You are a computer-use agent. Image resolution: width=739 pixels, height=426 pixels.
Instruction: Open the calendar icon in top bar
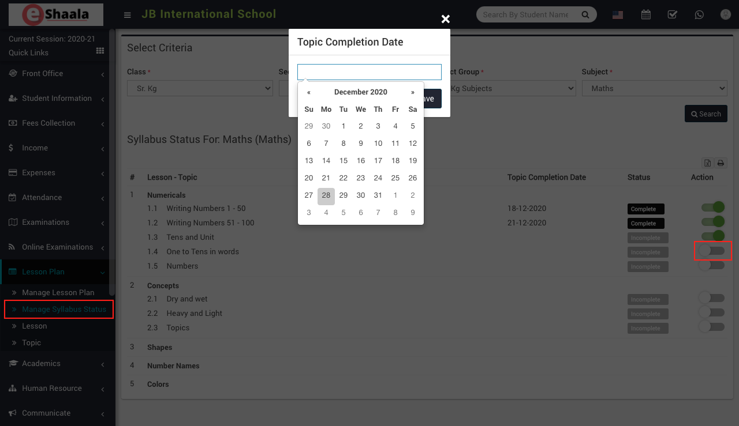point(646,14)
